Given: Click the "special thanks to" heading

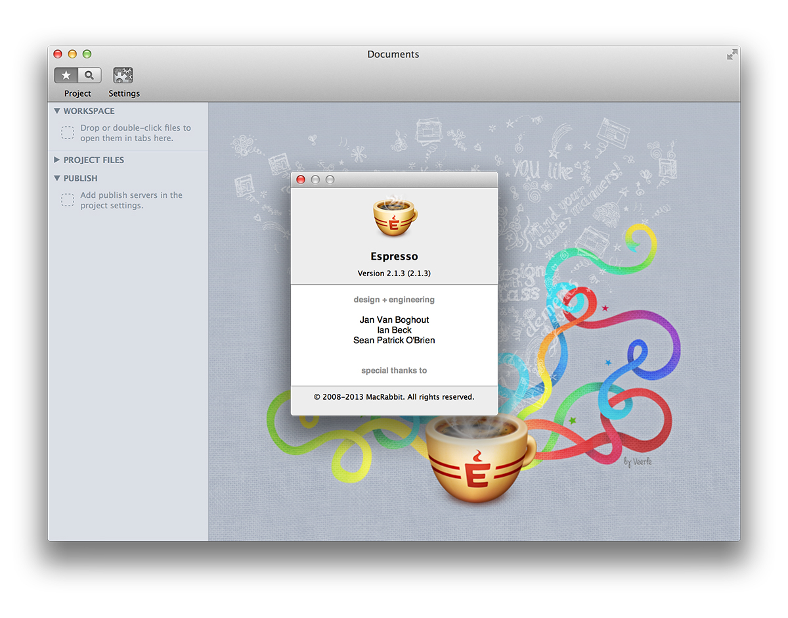Looking at the screenshot, I should 394,370.
